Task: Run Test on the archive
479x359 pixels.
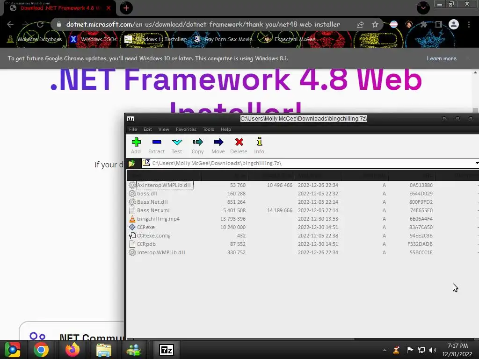Action: [x=177, y=146]
